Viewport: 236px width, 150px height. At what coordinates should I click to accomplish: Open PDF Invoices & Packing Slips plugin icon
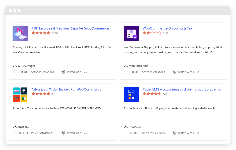20,34
